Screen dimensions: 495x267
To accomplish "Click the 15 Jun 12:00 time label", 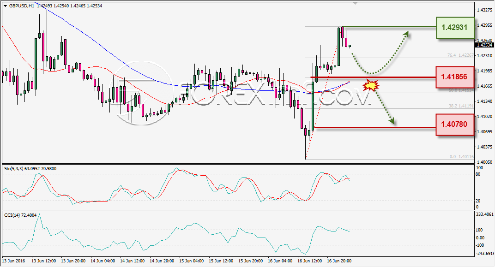I will [x=221, y=261].
